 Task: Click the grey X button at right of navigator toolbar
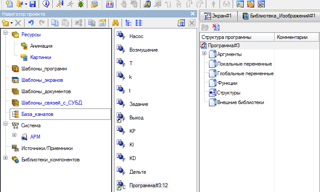pyautogui.click(x=192, y=23)
